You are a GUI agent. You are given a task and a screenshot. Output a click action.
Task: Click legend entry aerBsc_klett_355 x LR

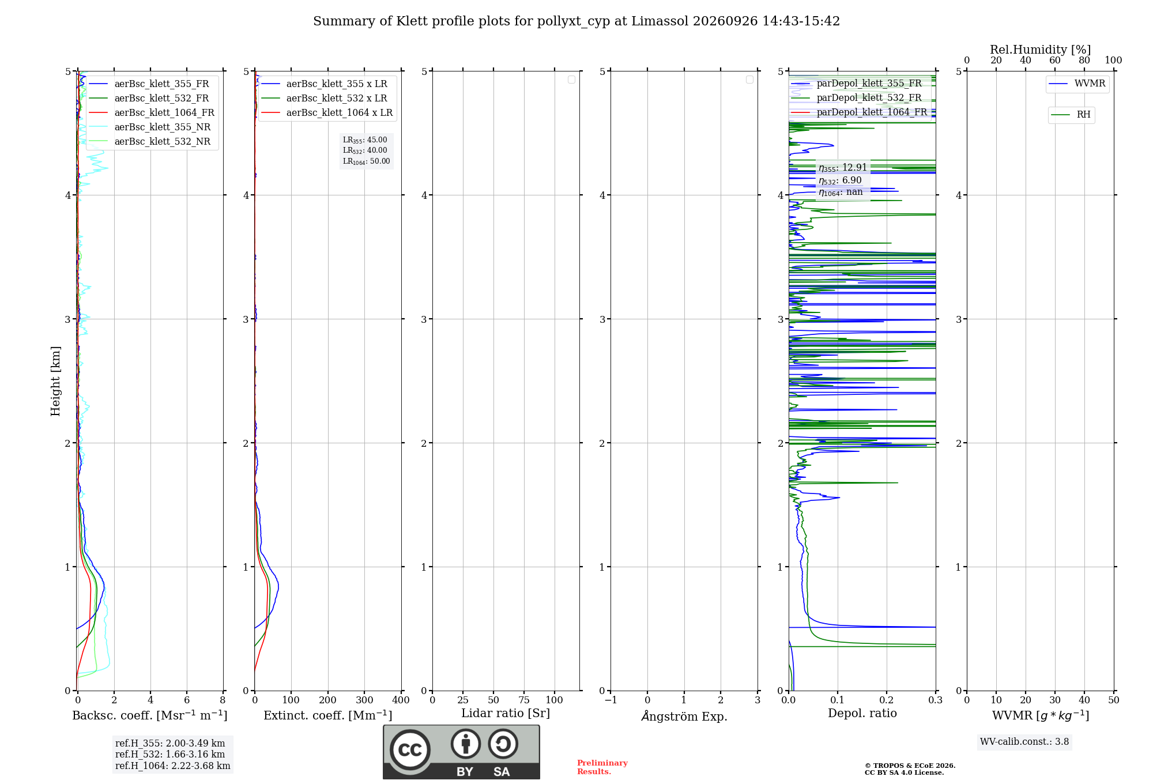(327, 84)
